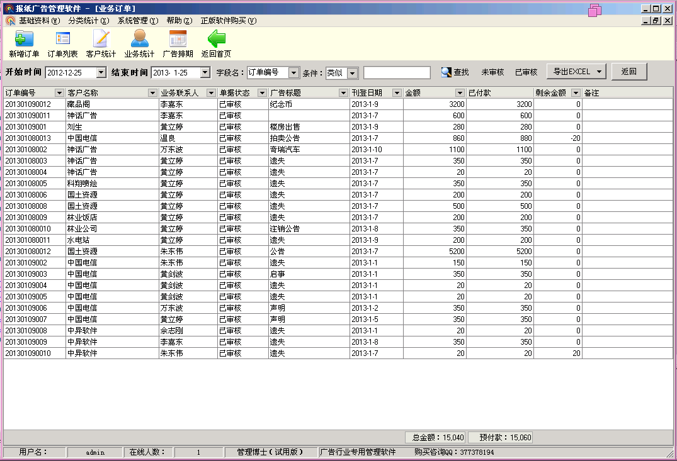Click the search text input field
The width and height of the screenshot is (677, 461).
(x=397, y=73)
